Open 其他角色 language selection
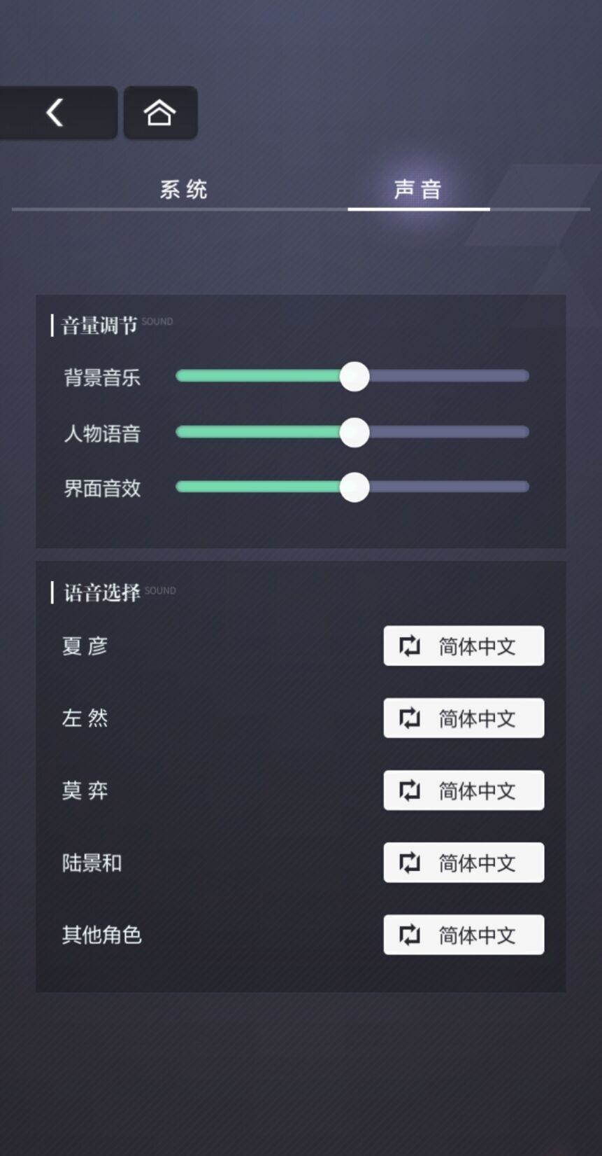 464,935
